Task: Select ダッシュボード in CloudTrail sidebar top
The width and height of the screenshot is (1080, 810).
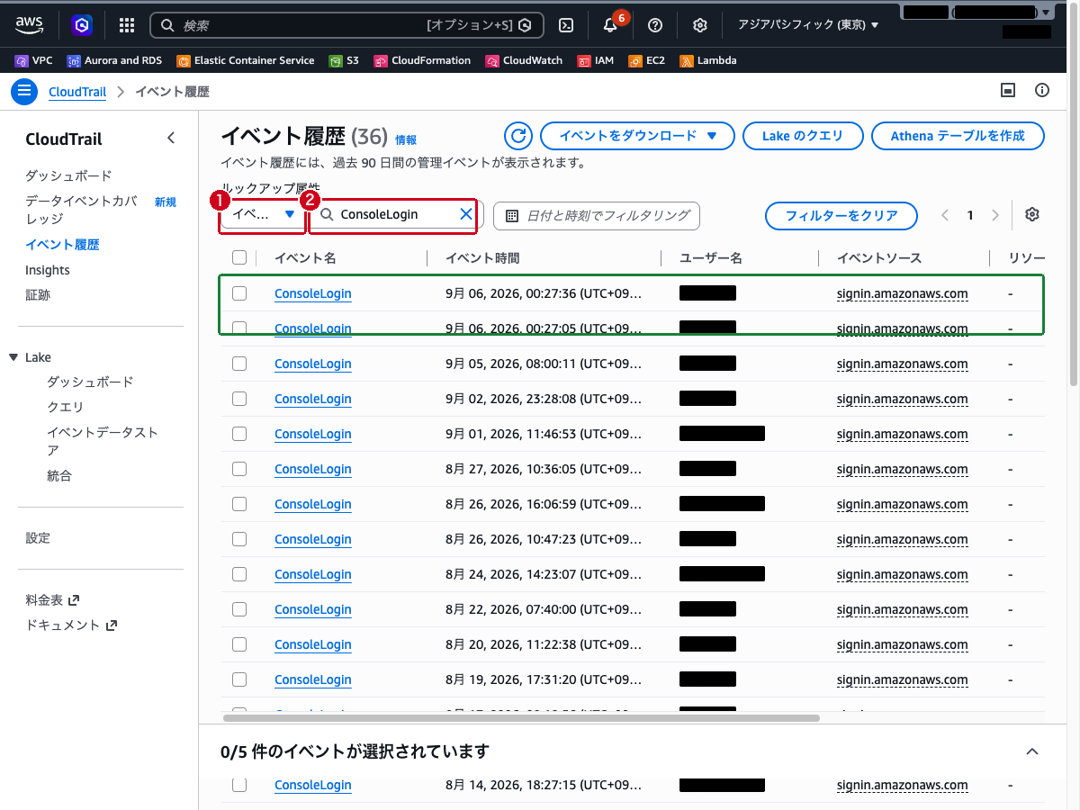Action: tap(68, 175)
